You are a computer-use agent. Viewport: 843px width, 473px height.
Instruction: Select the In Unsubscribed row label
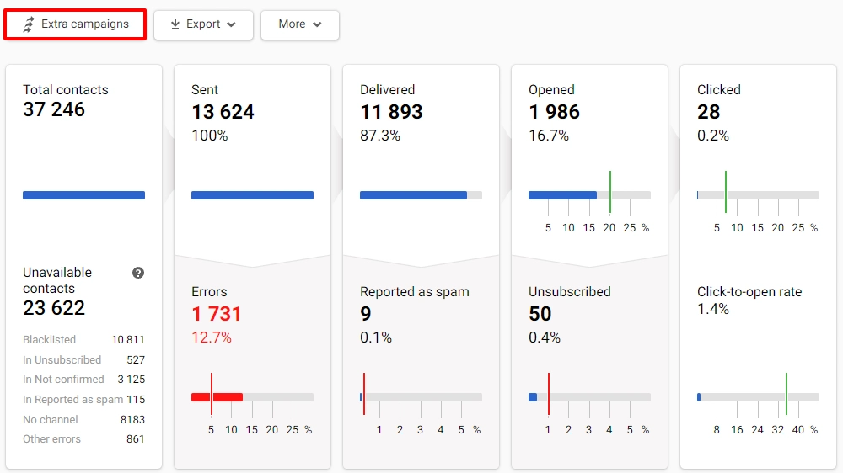coord(62,359)
